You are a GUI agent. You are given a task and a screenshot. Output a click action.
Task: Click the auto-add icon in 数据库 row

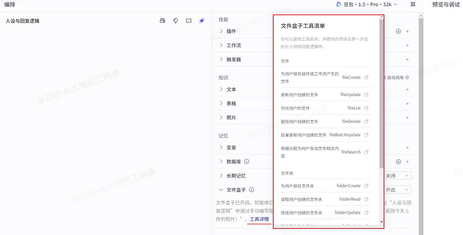[x=398, y=162]
